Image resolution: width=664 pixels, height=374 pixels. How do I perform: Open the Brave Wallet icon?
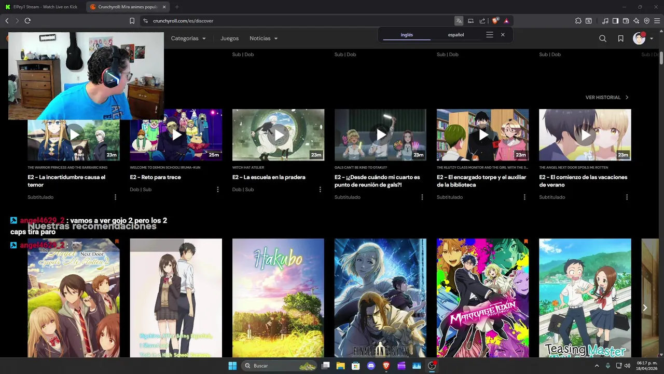tap(626, 21)
